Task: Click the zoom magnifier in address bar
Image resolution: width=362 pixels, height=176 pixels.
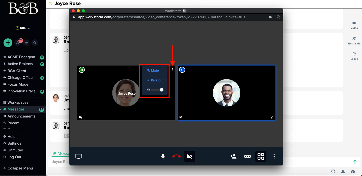Action: [278, 17]
